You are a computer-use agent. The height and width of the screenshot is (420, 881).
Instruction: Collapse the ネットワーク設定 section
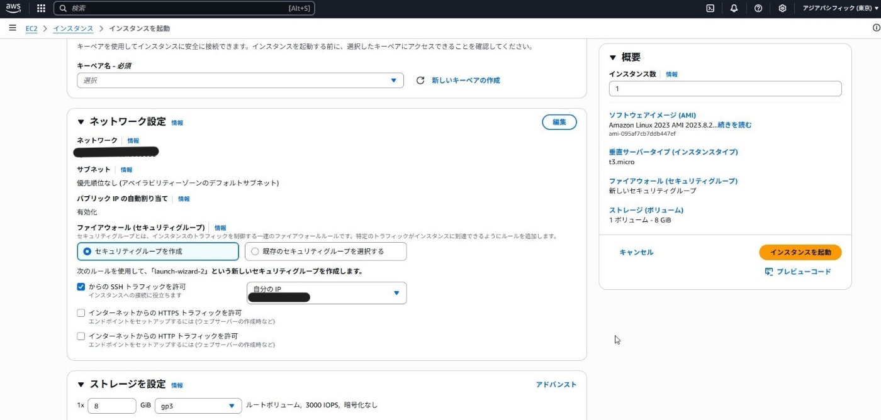(81, 122)
